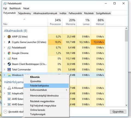131x118 pixels.
Task: Sort by the Memória column header
Action: click(x=69, y=22)
